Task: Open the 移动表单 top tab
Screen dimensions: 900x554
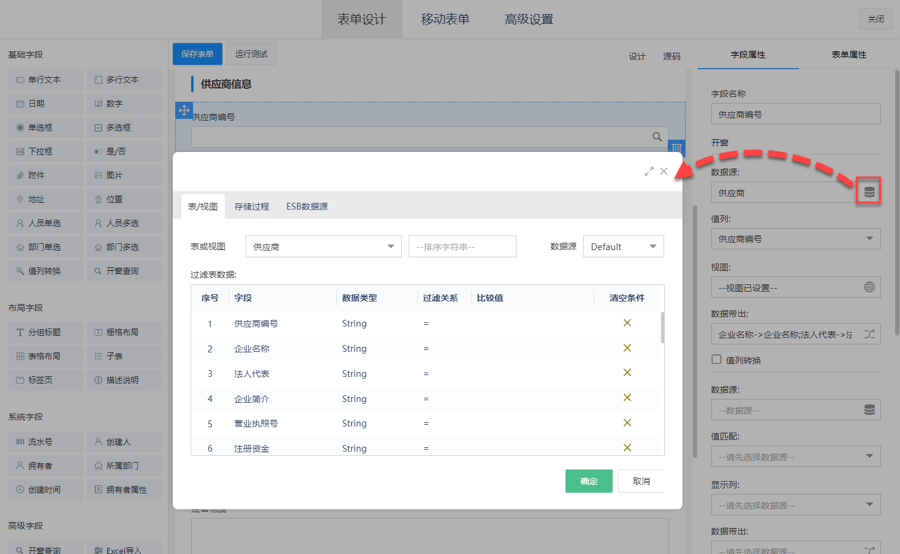Action: click(x=445, y=19)
